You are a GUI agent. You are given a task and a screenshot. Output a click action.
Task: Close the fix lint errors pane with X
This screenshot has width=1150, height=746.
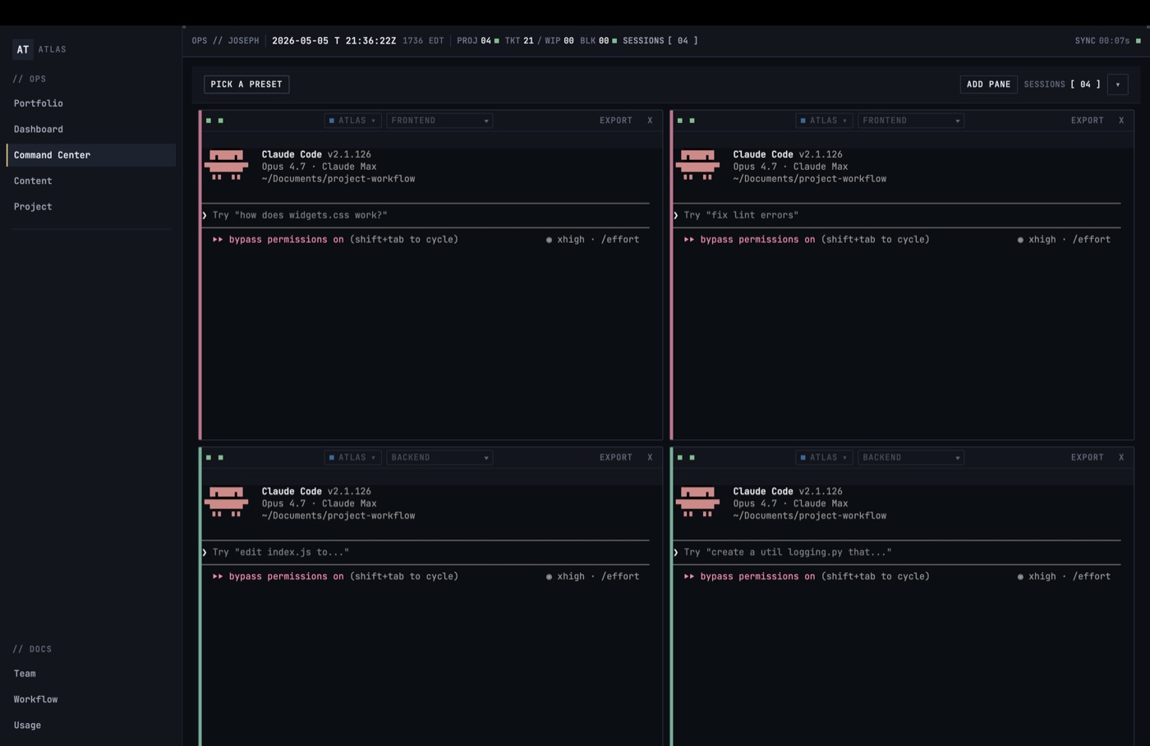tap(1121, 121)
